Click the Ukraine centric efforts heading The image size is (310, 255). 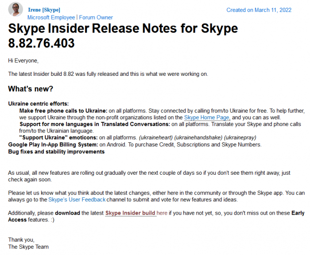[x=38, y=104]
